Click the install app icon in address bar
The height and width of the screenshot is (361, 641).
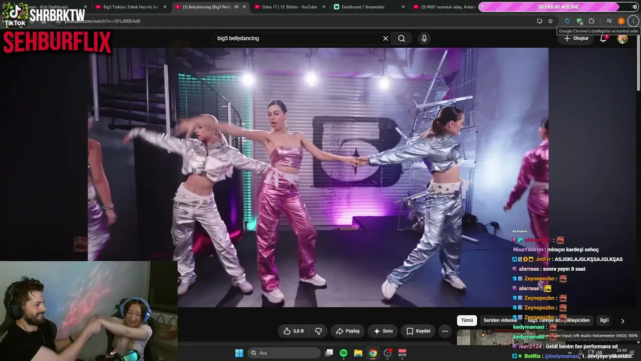[x=539, y=21]
